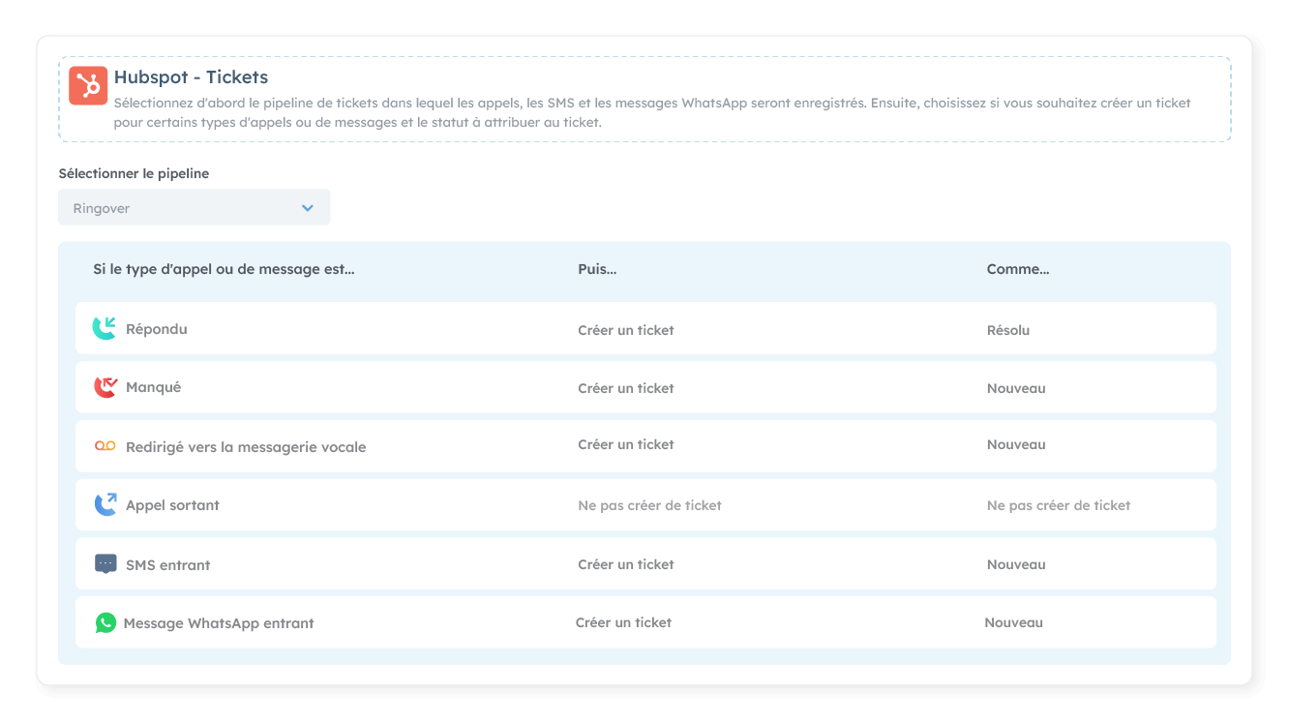Screen dimensions: 1289x722
Task: Click the 'Hubspot - Tickets' heading
Action: (191, 77)
